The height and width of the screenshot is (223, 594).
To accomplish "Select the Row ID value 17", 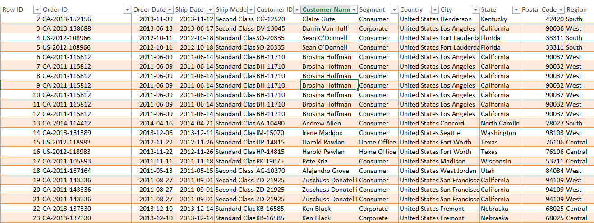I will (21, 161).
